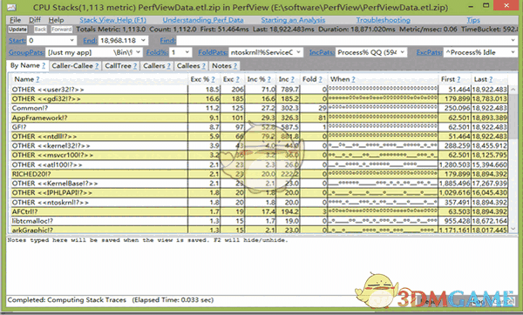Select the RICHED20!? row
Screen dimensions: 523x315
tap(260, 174)
